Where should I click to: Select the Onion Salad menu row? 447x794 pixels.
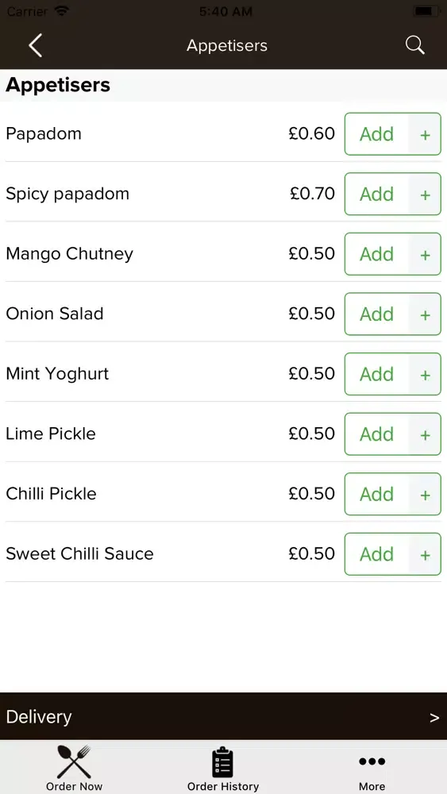[x=223, y=314]
